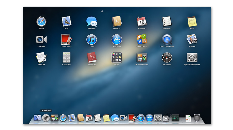The width and height of the screenshot is (233, 130).
Task: Open Mission Control from the Launchpad grid
Action: pyautogui.click(x=142, y=58)
